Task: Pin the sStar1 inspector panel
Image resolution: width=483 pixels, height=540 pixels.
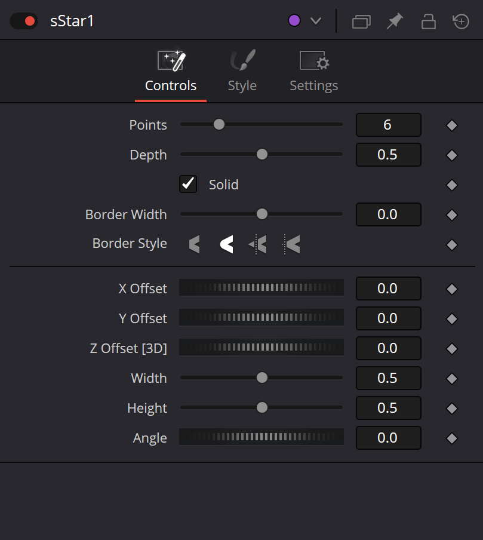Action: (395, 22)
